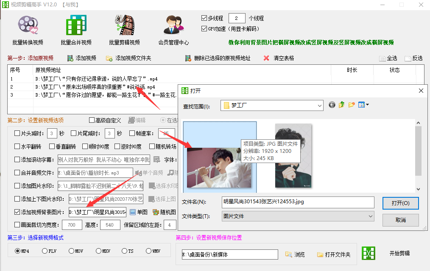
Task: Click 反选 to invert selection
Action: click(413, 58)
